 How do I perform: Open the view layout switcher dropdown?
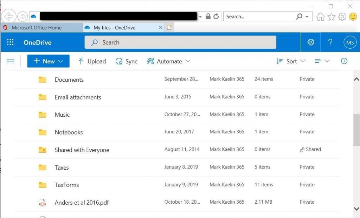322,61
